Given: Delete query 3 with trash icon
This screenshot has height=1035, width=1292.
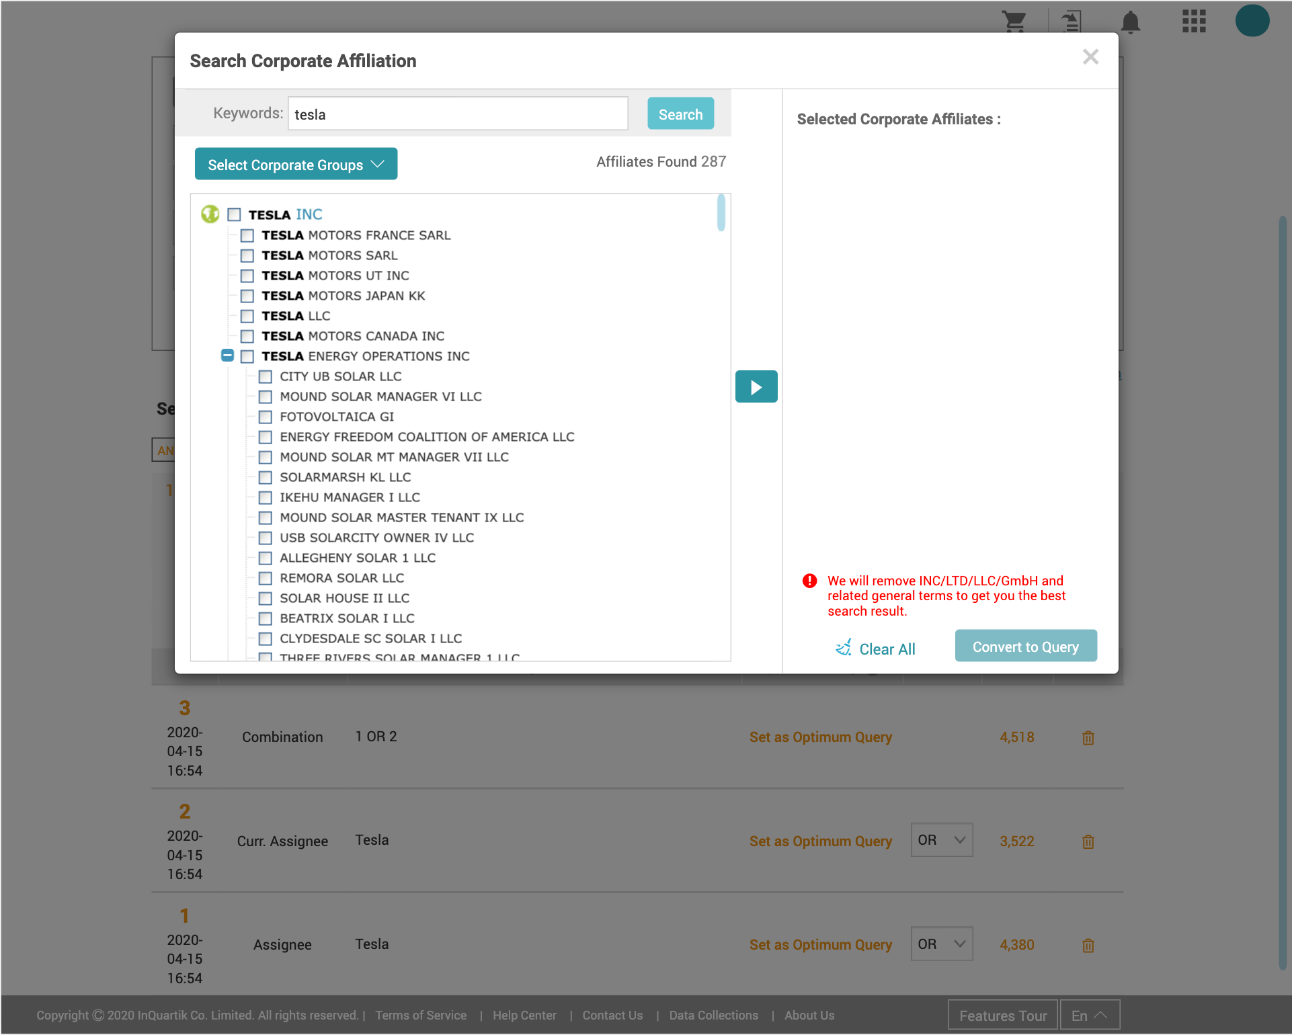Looking at the screenshot, I should click(x=1088, y=738).
